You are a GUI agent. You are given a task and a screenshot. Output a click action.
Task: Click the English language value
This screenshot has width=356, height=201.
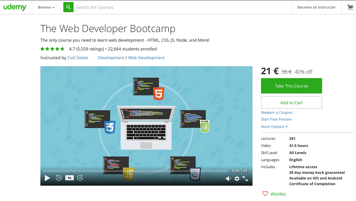[296, 160]
